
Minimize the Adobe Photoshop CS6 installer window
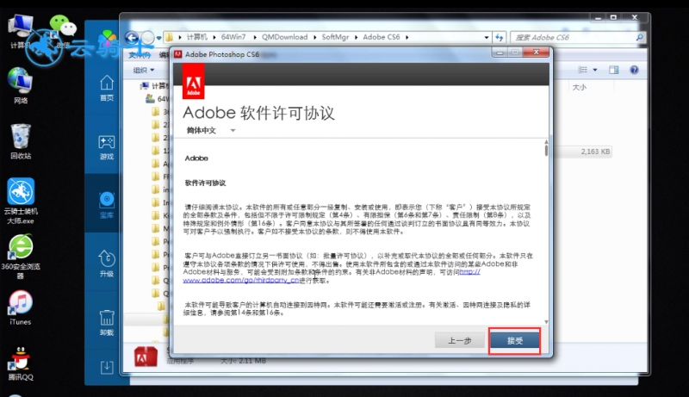pos(500,53)
